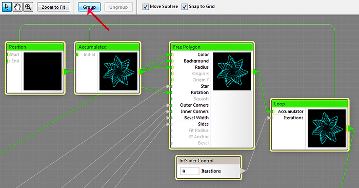Select the Position node title bar

(35, 47)
